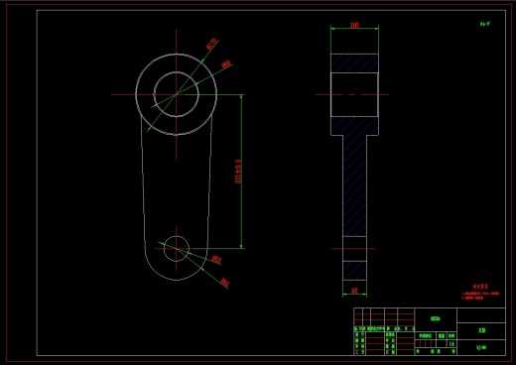Click the red technical requirements heading

[x=480, y=287]
